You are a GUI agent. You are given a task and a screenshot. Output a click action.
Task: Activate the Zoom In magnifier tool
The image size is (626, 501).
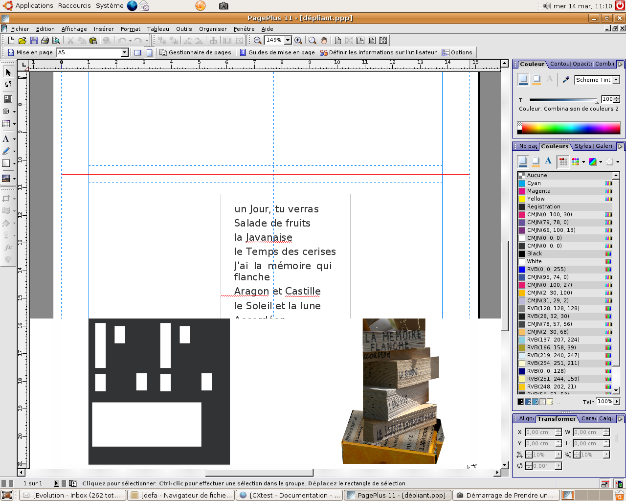298,40
